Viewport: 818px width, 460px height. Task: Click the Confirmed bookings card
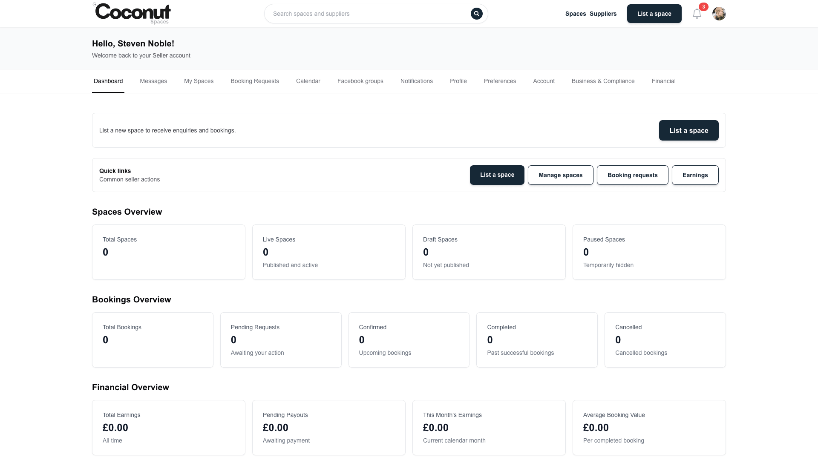(409, 340)
